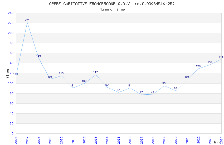The image size is (224, 145).
Task: Select the 2007 year axis label
Action: tap(27, 140)
